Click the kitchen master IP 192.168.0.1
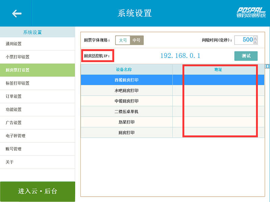The width and height of the screenshot is (270, 202). 180,56
